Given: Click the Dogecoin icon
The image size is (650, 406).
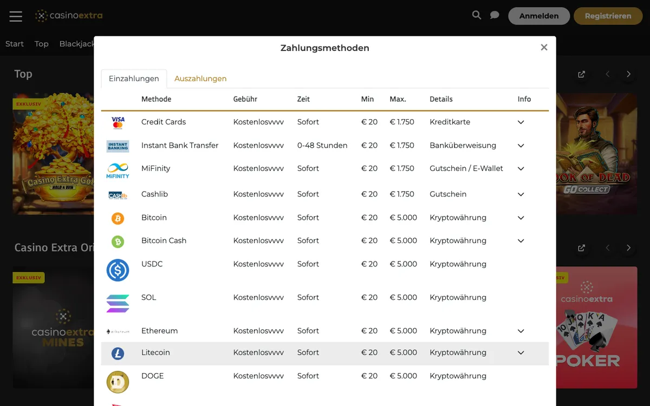Looking at the screenshot, I should [118, 382].
